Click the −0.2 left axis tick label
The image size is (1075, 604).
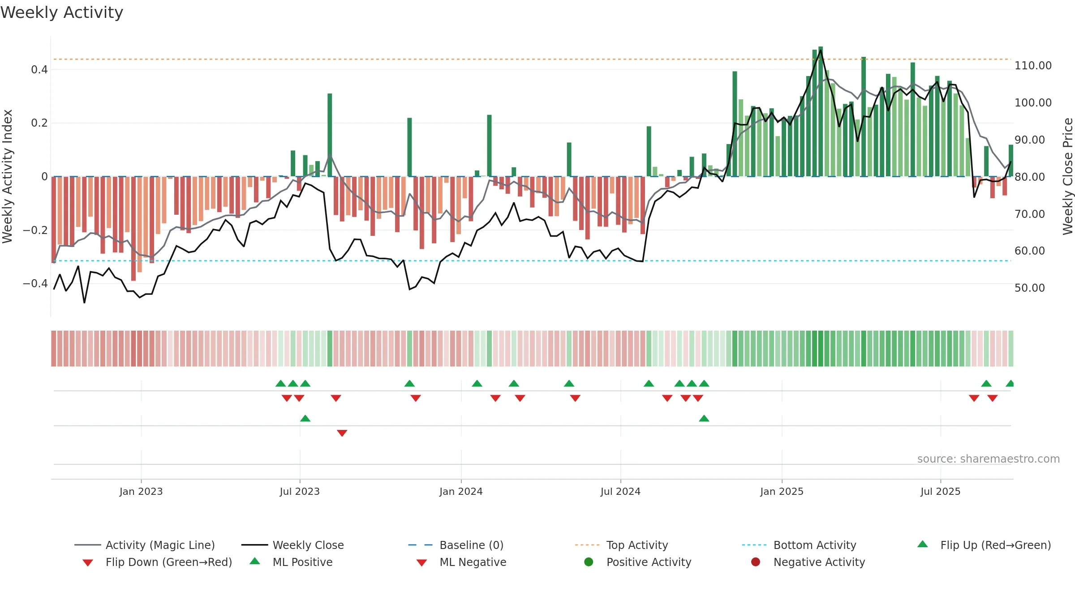[x=35, y=230]
